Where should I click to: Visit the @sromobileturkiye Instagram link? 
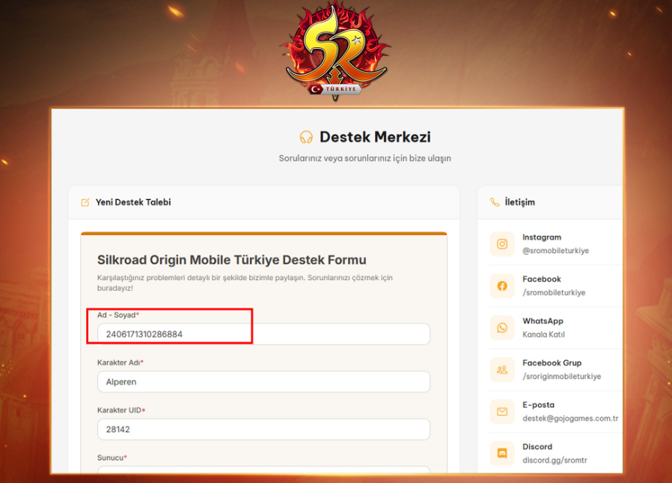pos(555,251)
